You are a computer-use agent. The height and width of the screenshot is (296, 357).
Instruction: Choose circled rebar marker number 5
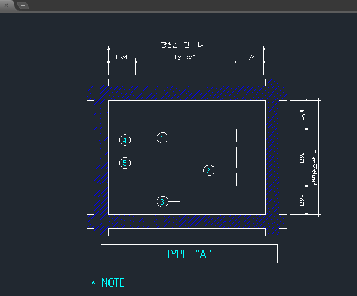pos(125,163)
